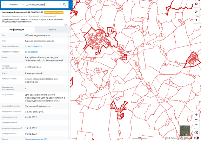
Task: Open the hamburger menu in search bar
Action: (4, 5)
